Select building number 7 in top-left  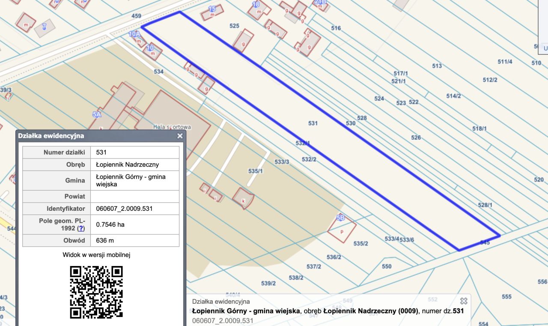coord(44,27)
